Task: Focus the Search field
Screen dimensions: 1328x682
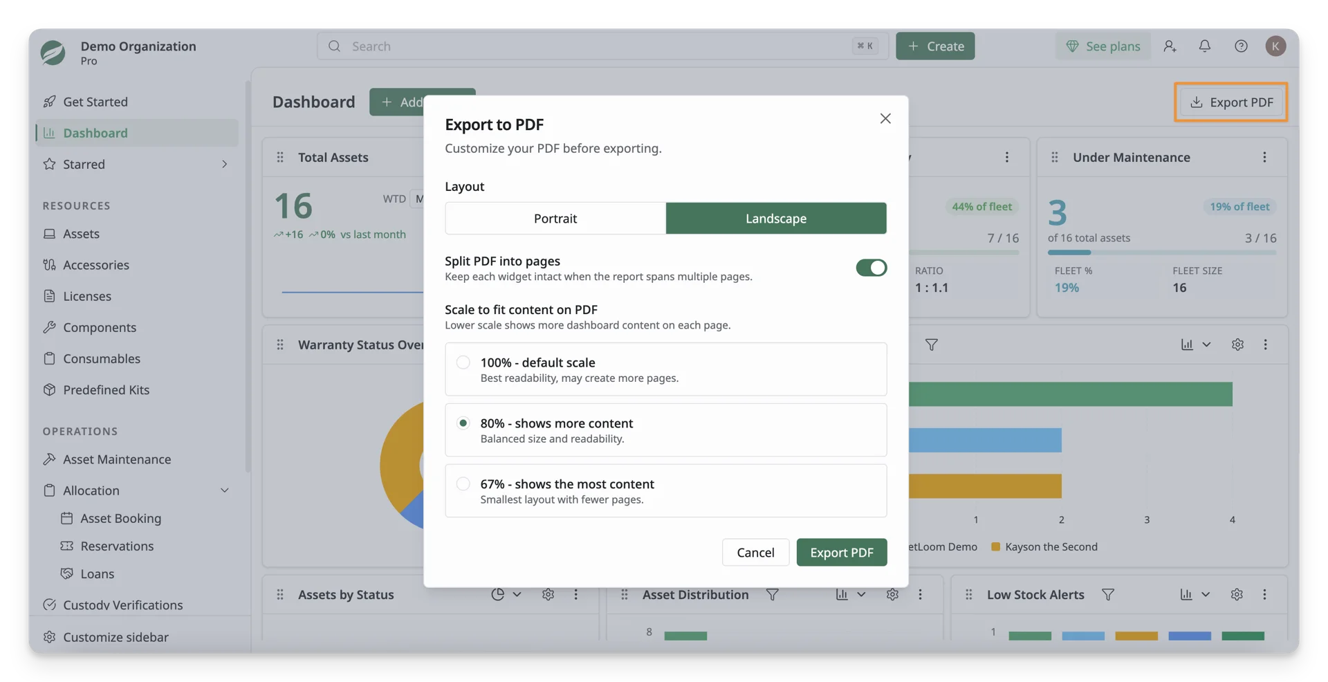Action: [x=602, y=46]
